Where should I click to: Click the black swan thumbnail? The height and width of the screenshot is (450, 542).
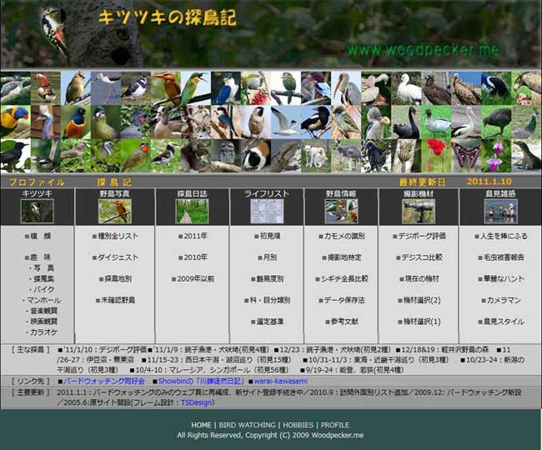408,122
